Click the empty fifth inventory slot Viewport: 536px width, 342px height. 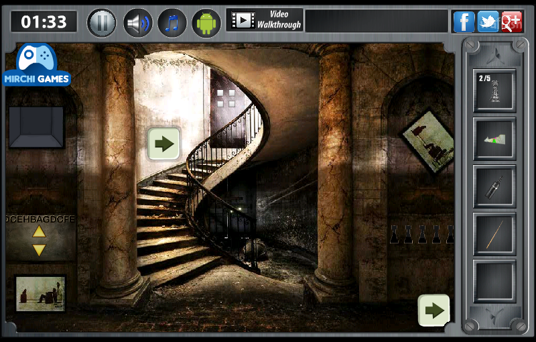[x=494, y=281]
